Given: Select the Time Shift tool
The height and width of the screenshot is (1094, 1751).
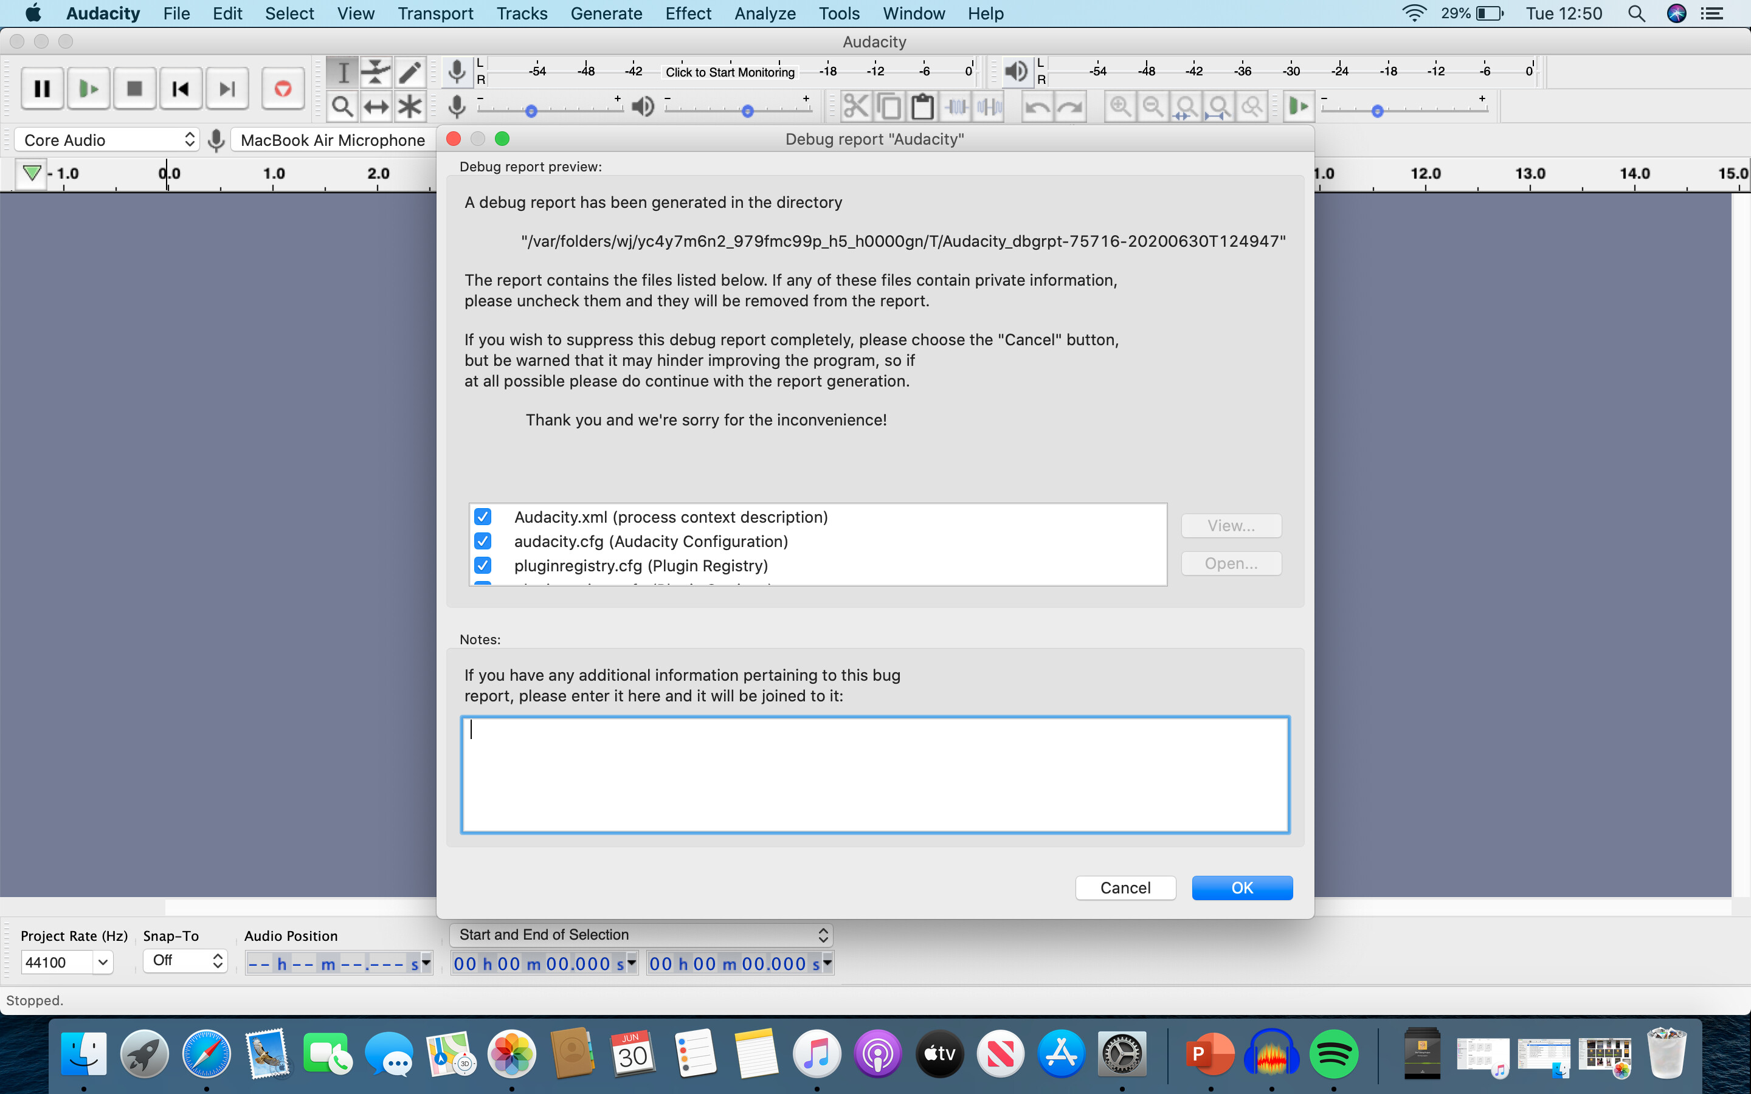Looking at the screenshot, I should [x=376, y=106].
